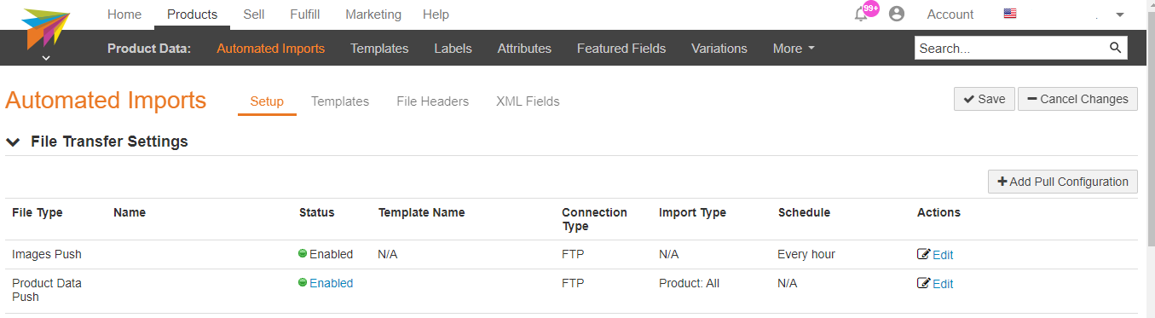Open the notifications bell icon
The image size is (1155, 318).
861,14
